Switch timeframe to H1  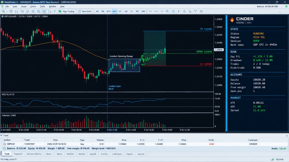coord(120,11)
